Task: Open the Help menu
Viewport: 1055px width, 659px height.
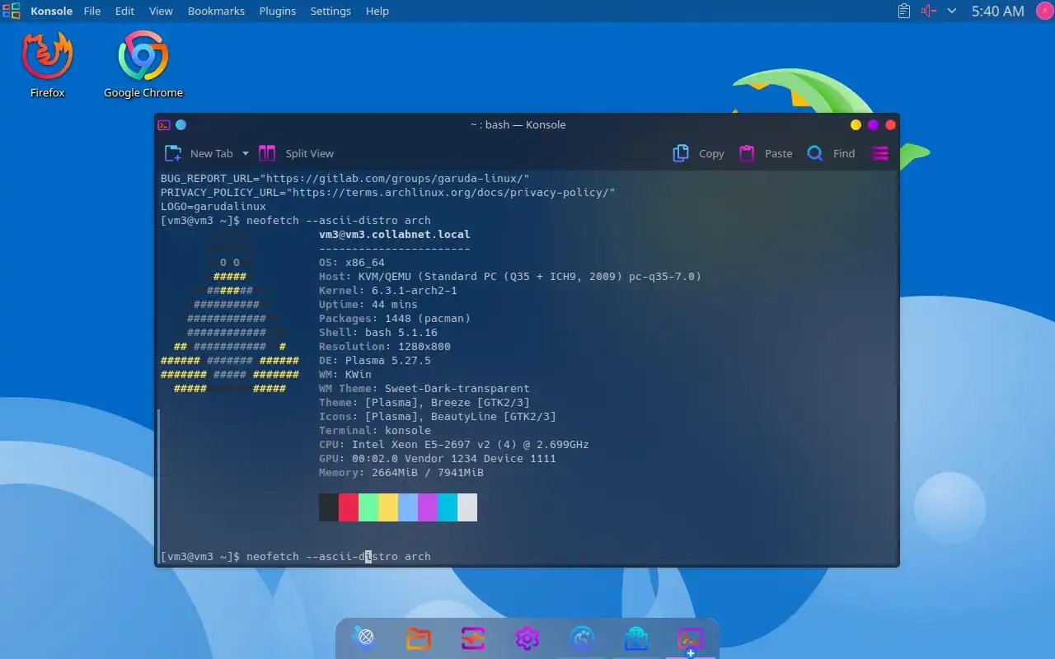Action: tap(377, 11)
